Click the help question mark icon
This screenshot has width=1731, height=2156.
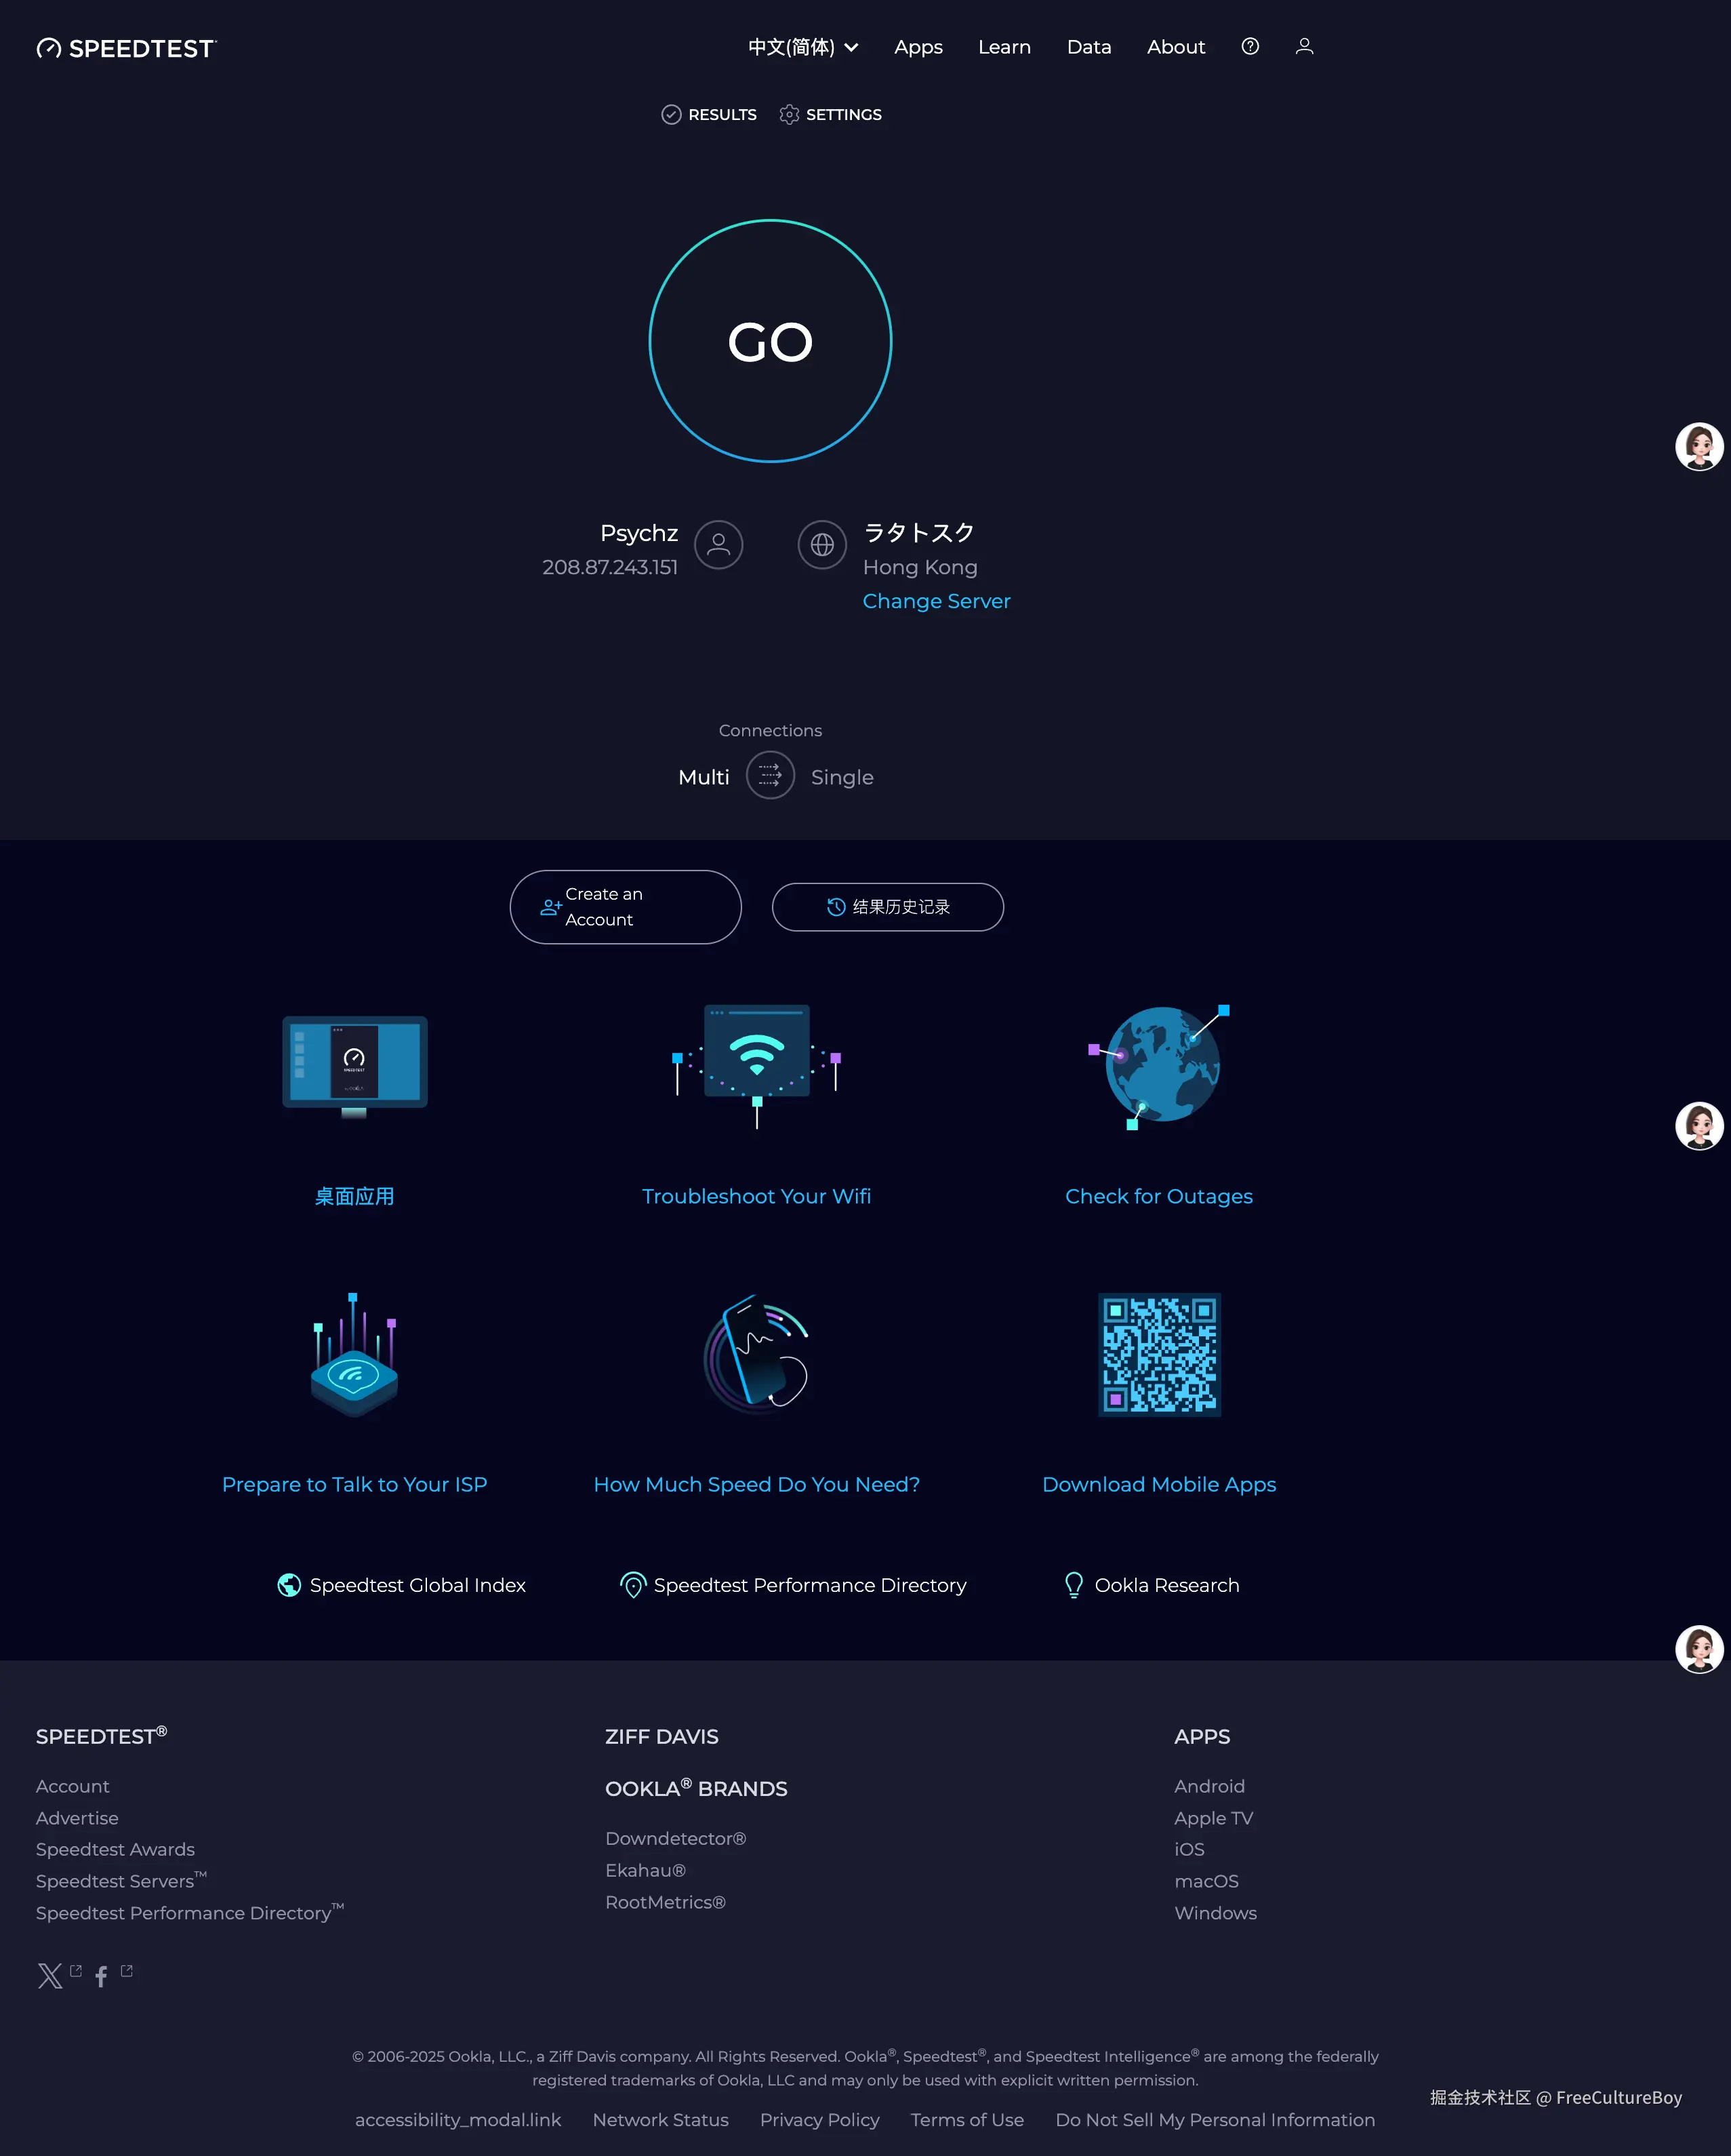click(x=1249, y=46)
